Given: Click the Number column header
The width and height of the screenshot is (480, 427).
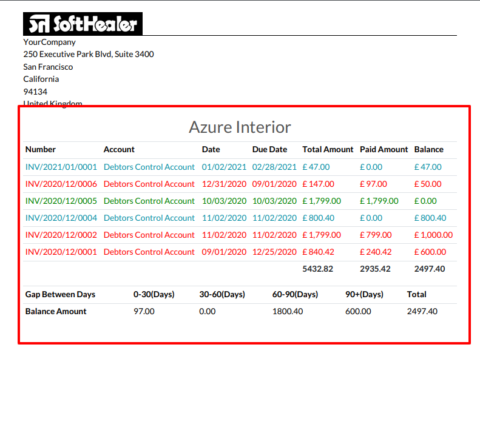Looking at the screenshot, I should pos(41,149).
